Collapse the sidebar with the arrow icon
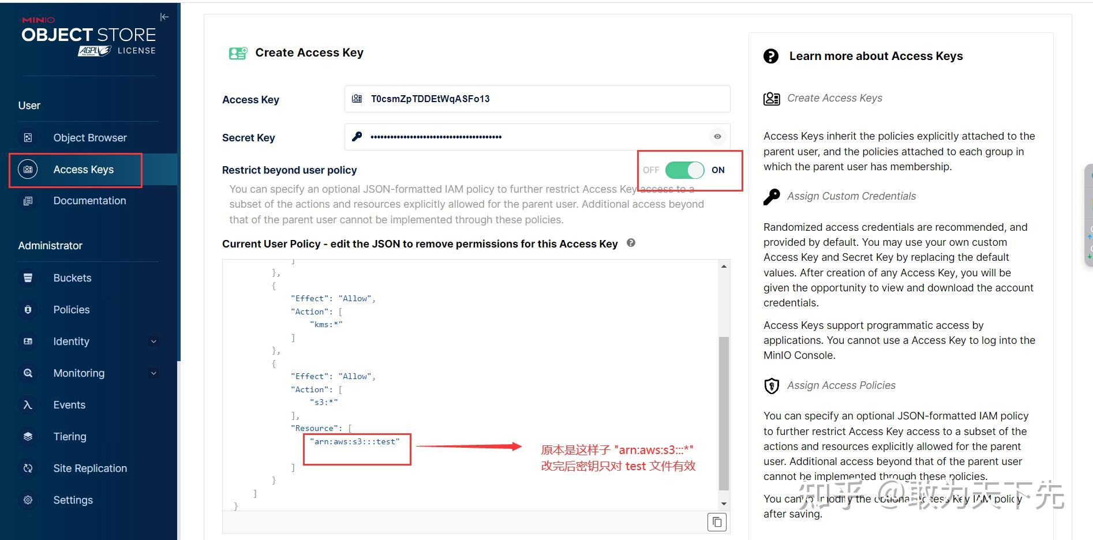Image resolution: width=1093 pixels, height=540 pixels. (x=164, y=17)
